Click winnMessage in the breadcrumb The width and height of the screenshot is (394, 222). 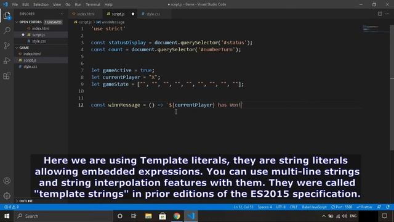[x=113, y=22]
